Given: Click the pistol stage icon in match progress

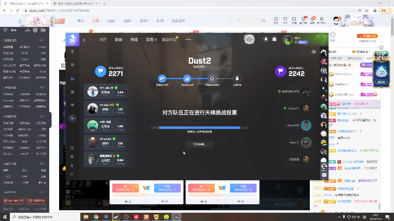Looking at the screenshot, I should click(x=162, y=79).
